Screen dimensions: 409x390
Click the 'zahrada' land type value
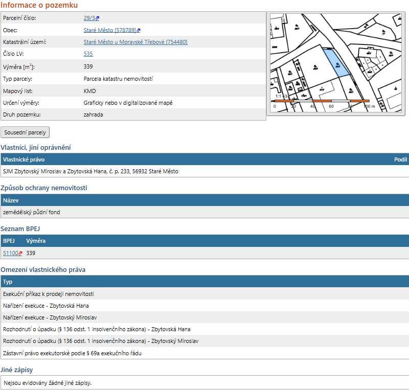click(93, 114)
